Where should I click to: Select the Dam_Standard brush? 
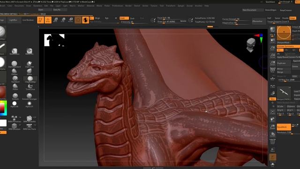pos(15,64)
